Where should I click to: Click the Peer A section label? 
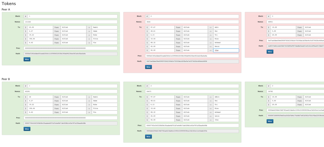point(6,9)
